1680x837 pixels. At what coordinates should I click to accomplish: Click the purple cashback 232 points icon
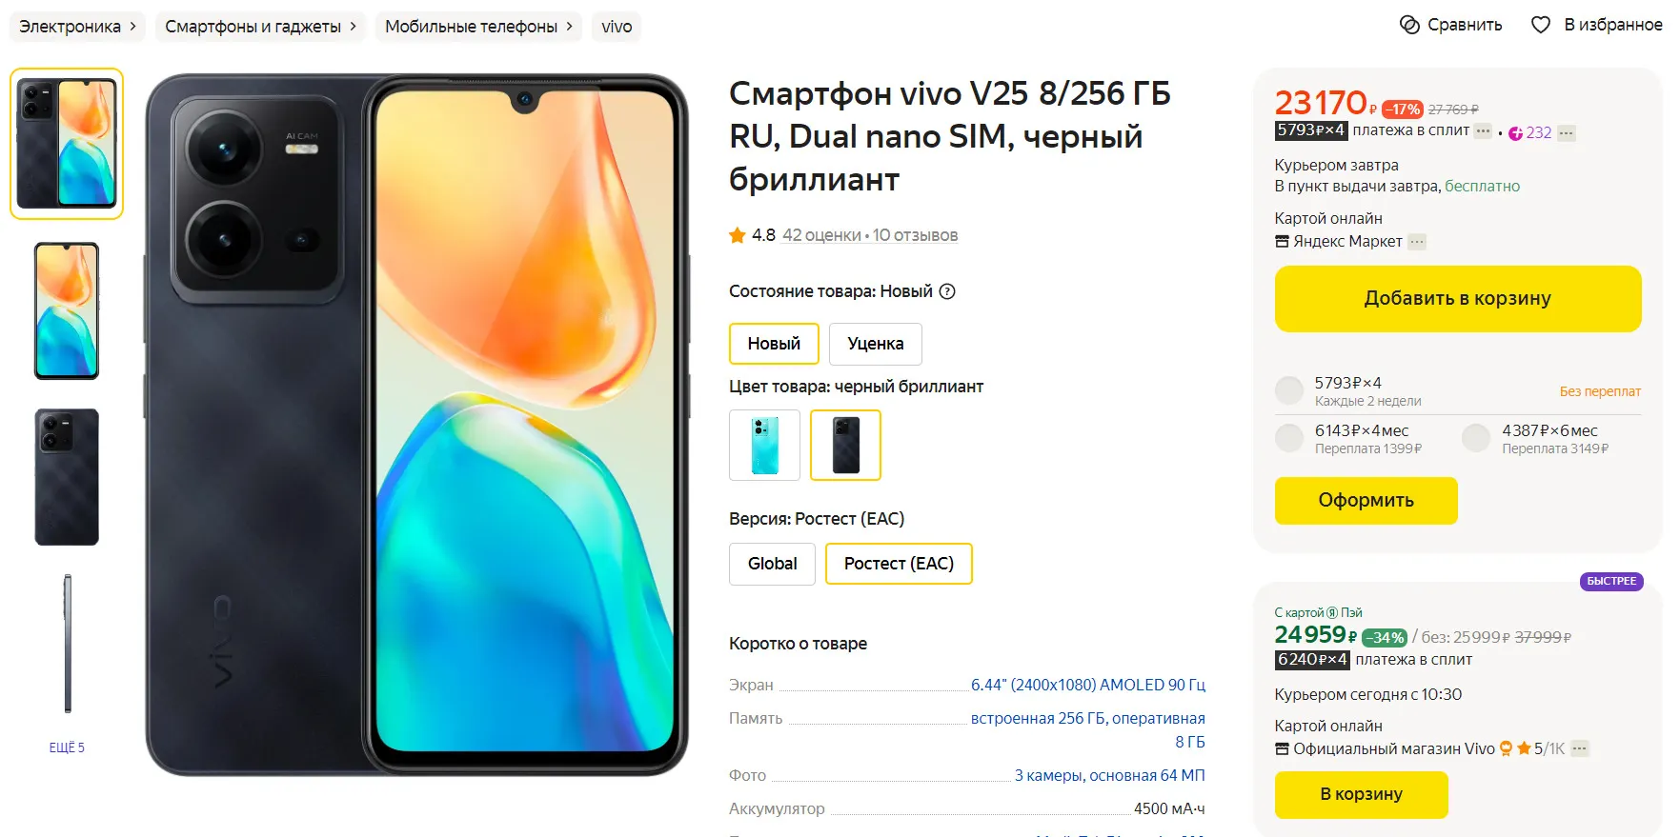1515,133
